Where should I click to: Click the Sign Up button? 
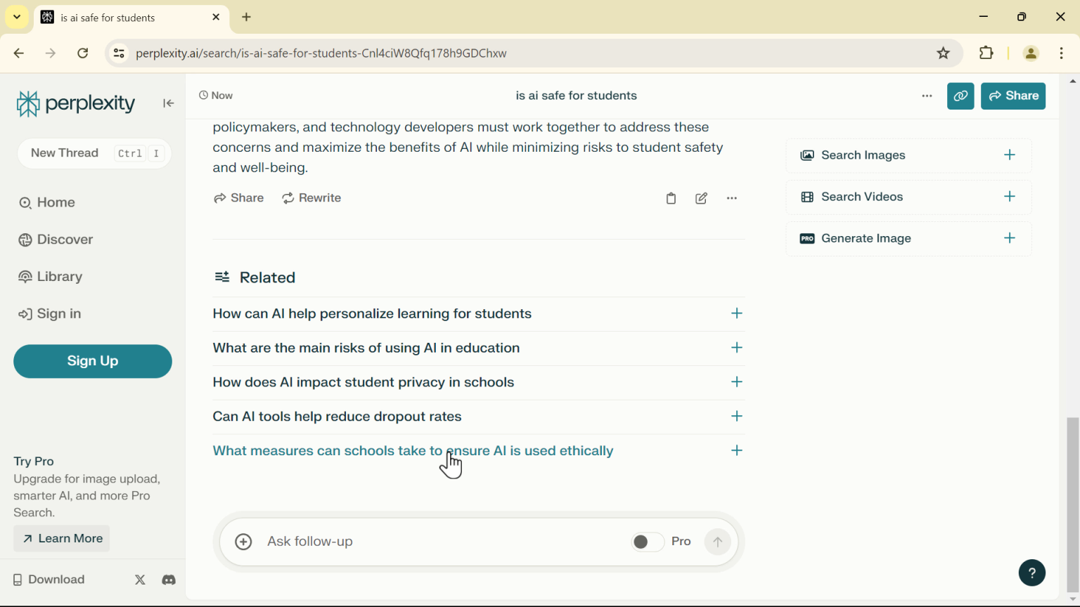[x=92, y=361]
